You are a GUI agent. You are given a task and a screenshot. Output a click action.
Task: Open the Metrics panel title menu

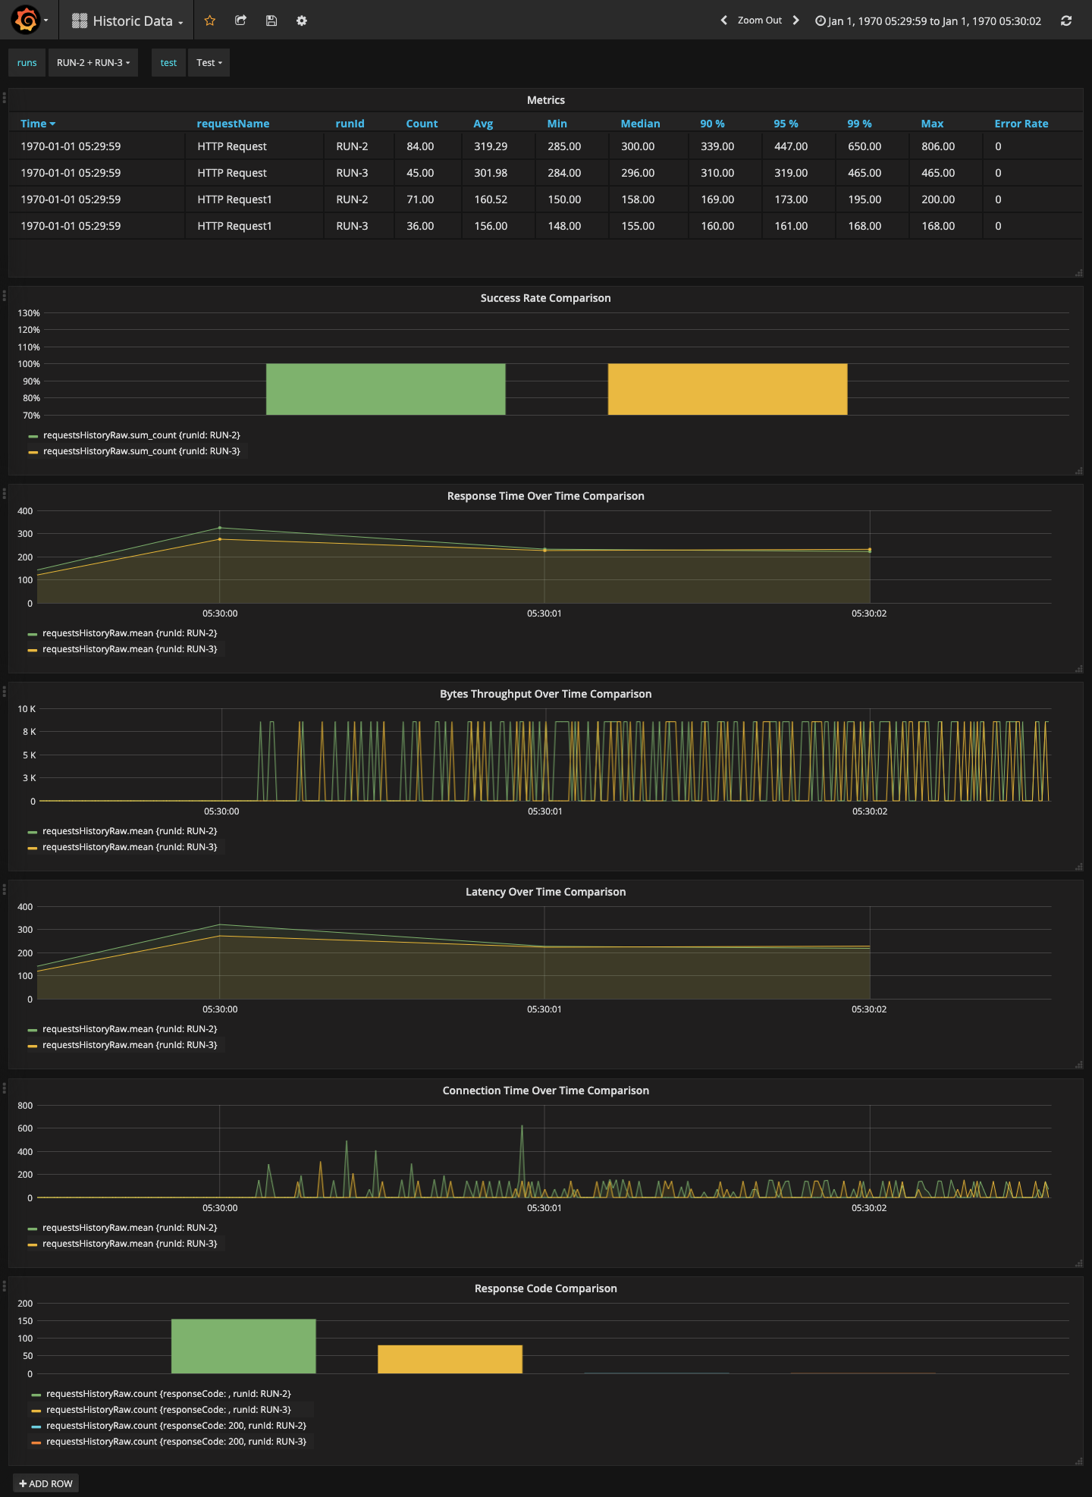[x=546, y=100]
